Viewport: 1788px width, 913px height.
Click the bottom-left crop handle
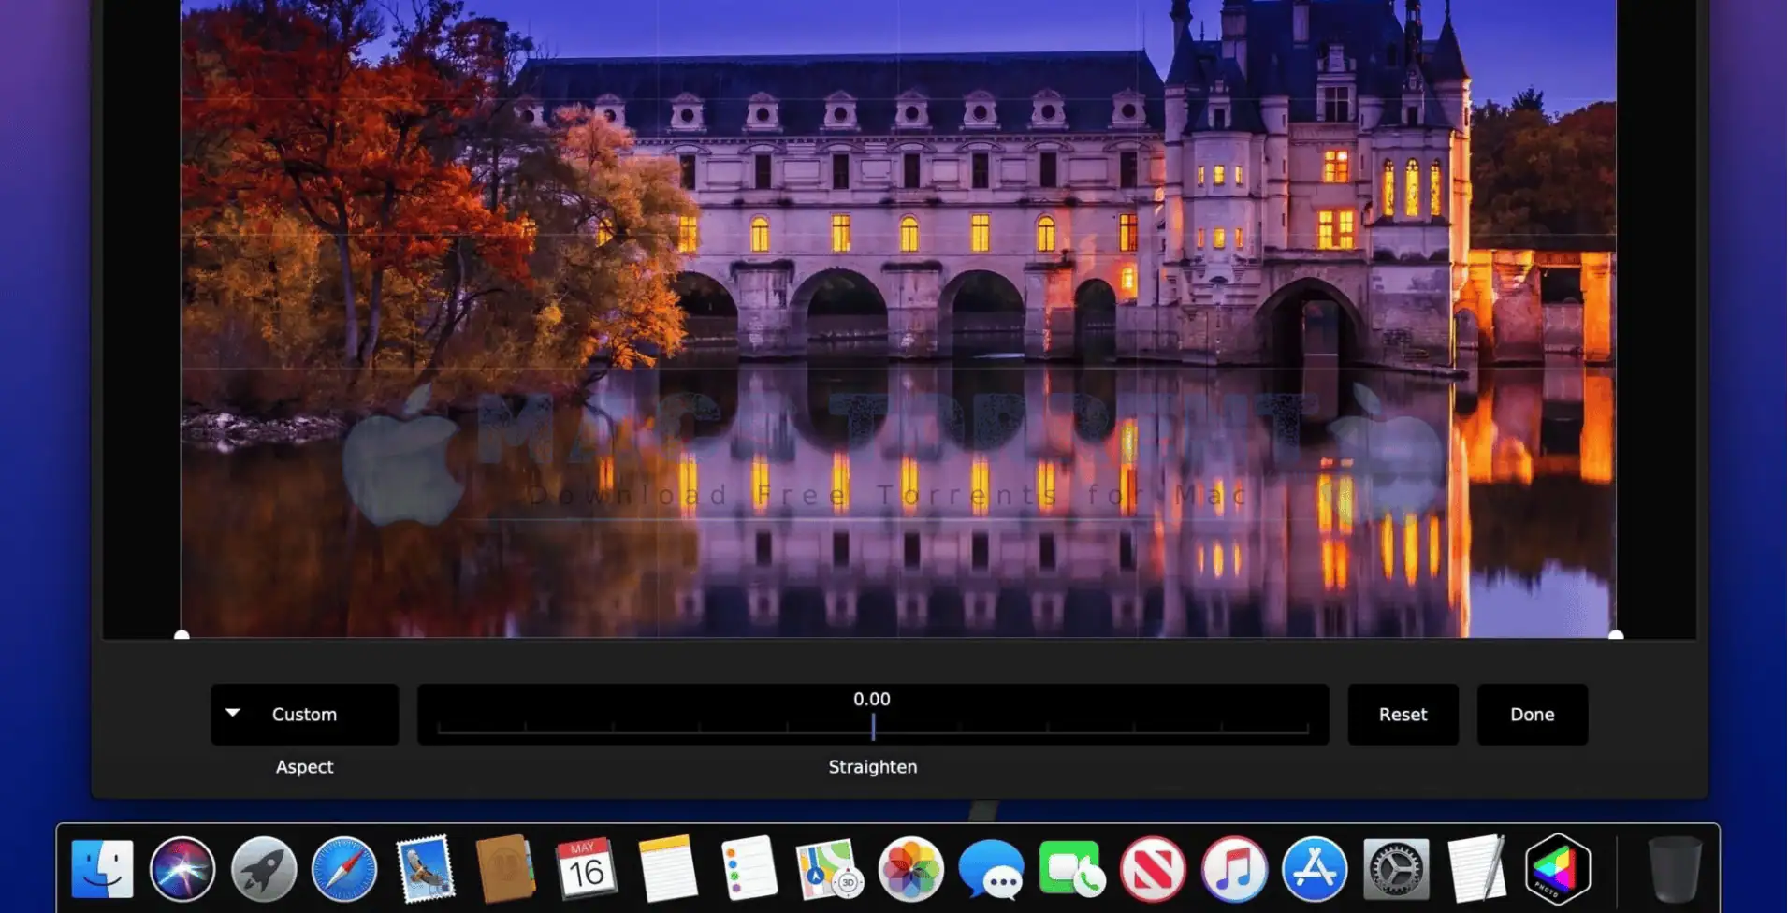pos(182,636)
